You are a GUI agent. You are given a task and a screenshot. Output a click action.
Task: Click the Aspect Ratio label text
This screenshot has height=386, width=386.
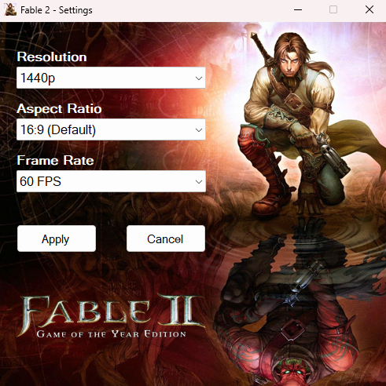[x=59, y=109]
